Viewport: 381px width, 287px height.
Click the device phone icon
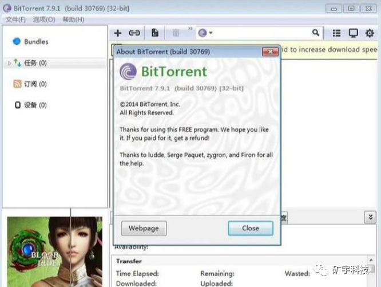click(18, 105)
